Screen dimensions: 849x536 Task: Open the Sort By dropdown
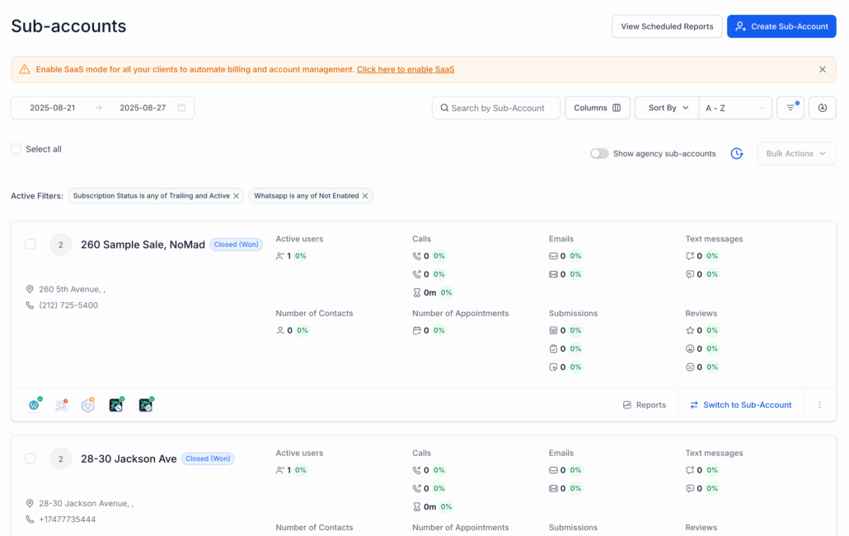click(x=667, y=108)
